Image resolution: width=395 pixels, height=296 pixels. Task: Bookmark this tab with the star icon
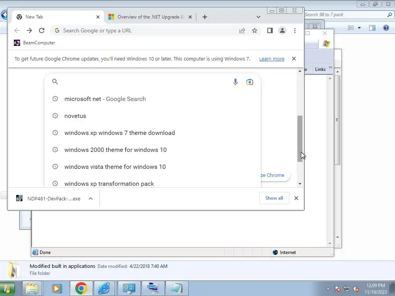[x=255, y=31]
